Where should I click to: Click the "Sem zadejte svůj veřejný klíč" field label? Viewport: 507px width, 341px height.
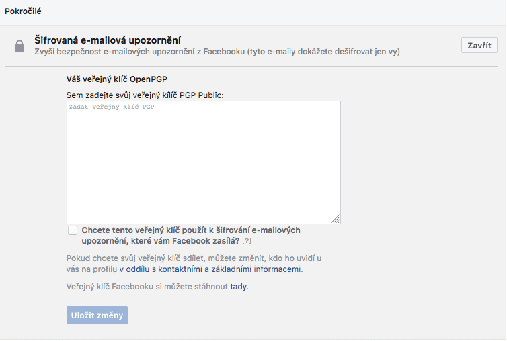coord(145,95)
